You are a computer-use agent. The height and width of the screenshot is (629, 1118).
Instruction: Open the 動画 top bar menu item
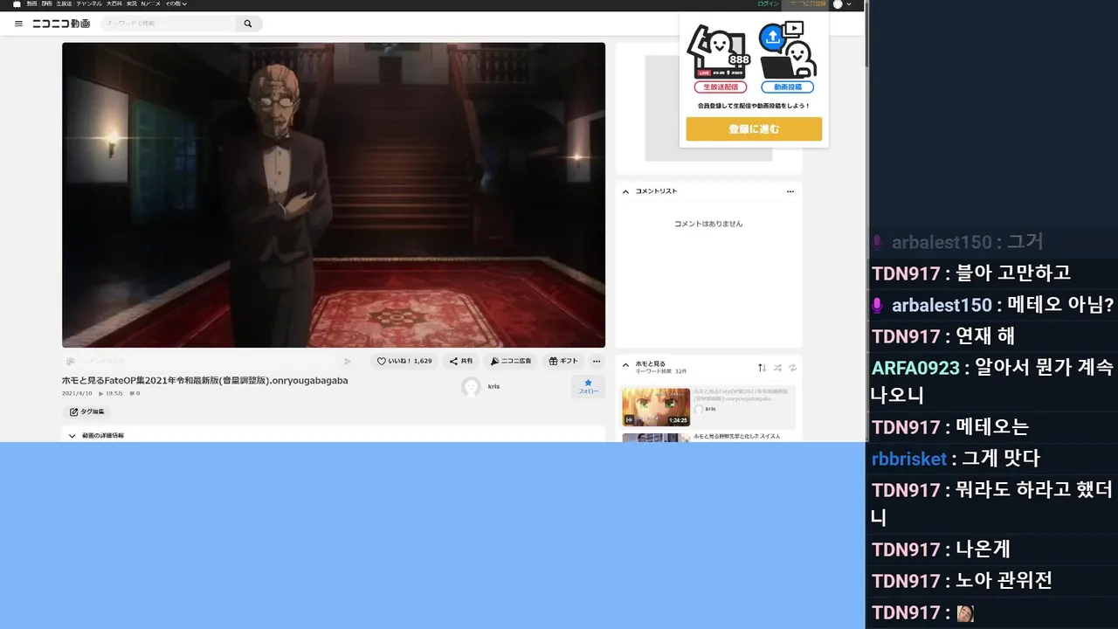tap(31, 4)
